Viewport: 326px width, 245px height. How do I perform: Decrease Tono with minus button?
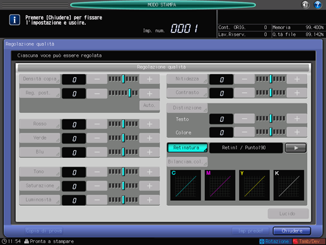click(x=97, y=172)
